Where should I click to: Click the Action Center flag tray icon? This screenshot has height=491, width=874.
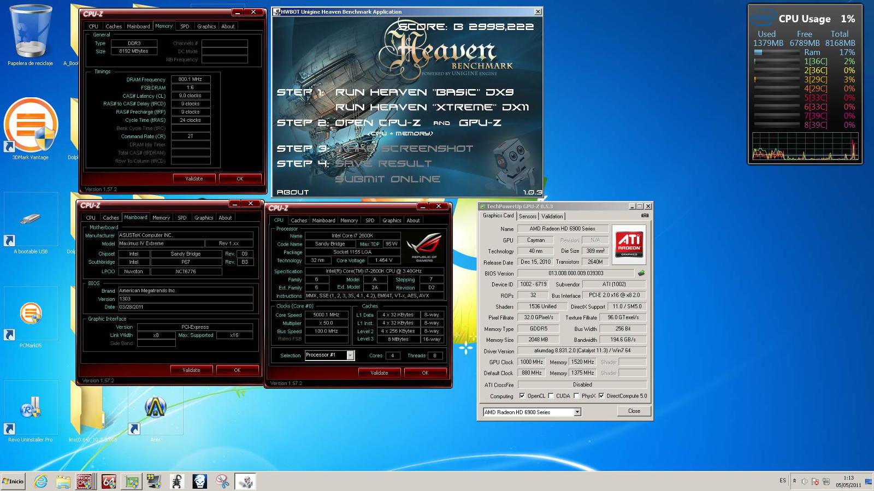[815, 481]
